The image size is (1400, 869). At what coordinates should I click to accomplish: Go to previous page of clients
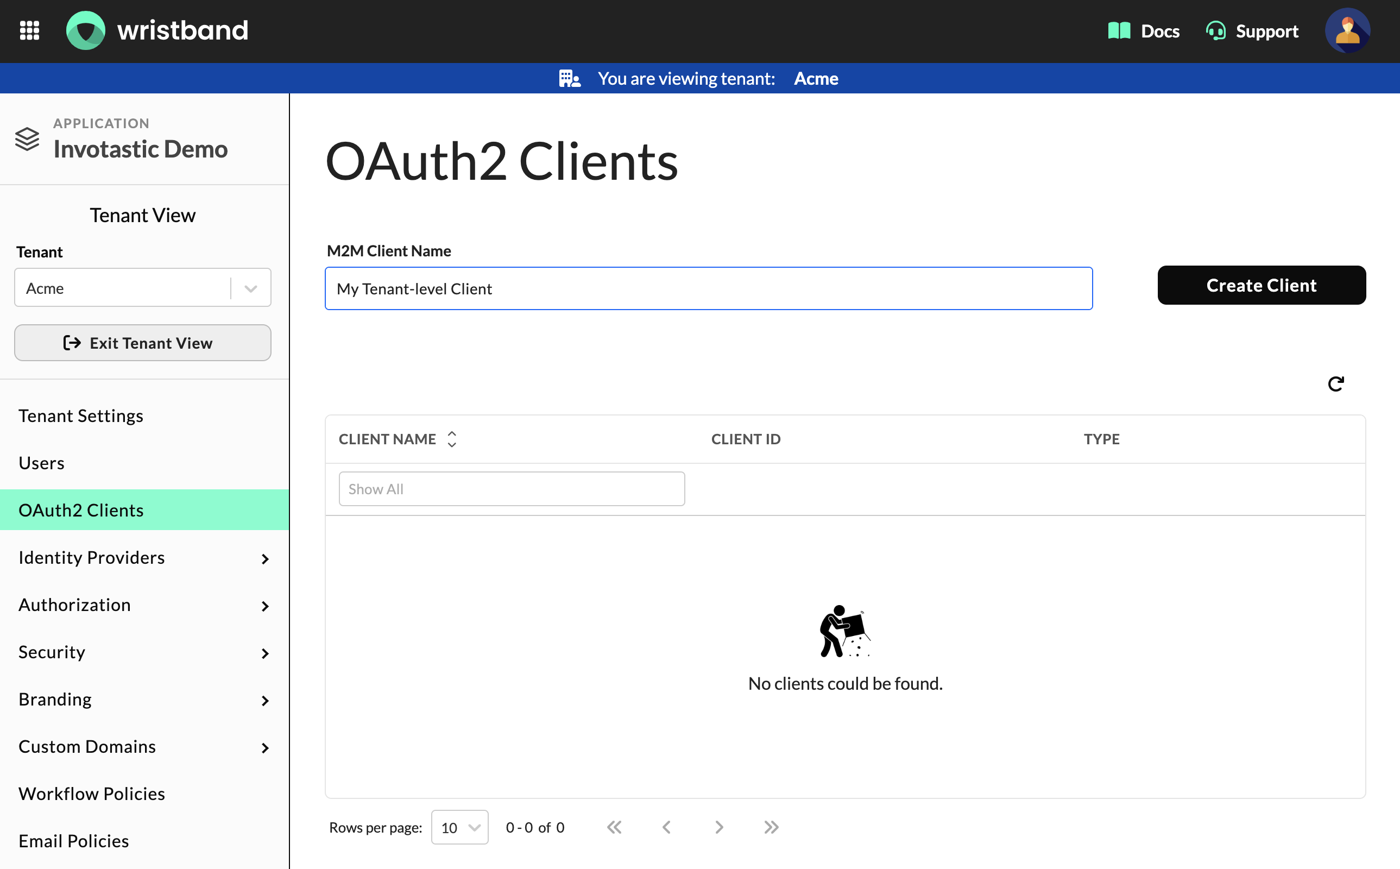666,827
